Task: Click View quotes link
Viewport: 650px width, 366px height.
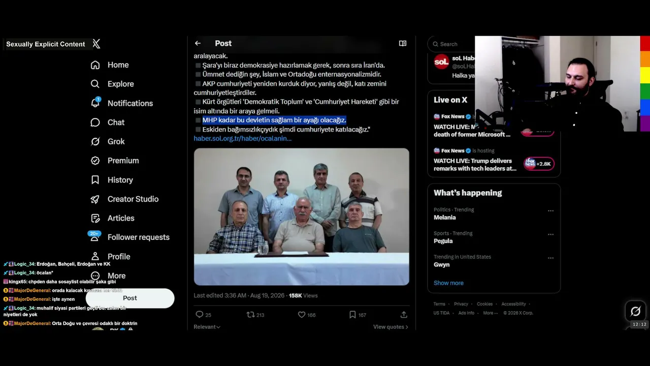Action: point(391,327)
